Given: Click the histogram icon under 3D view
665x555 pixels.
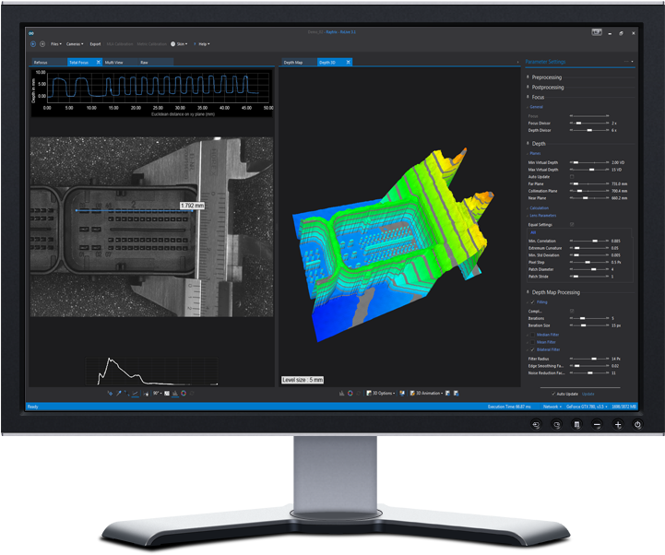Looking at the screenshot, I should tap(342, 393).
